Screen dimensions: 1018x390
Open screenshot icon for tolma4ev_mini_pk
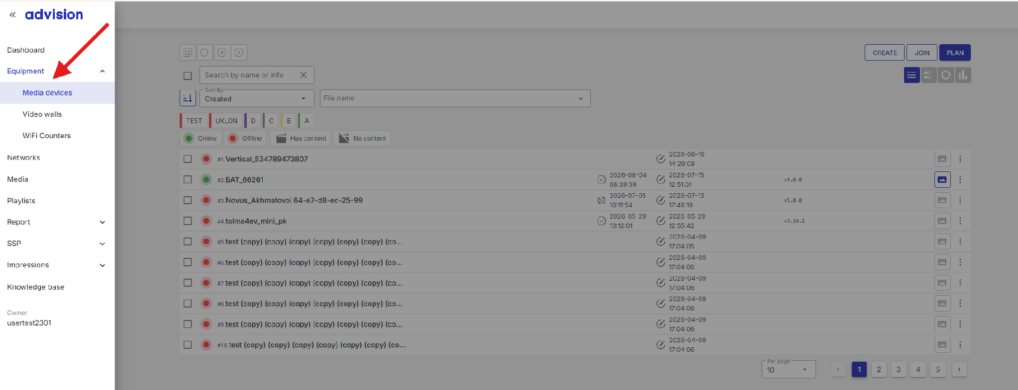click(942, 221)
